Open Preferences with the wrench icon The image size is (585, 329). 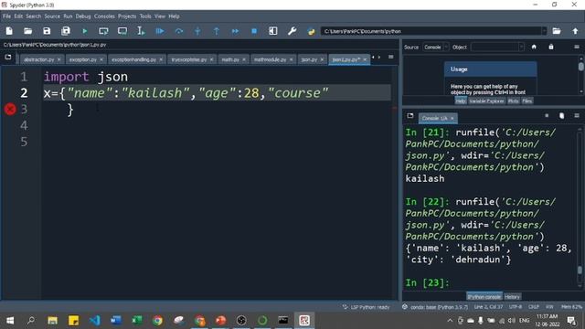point(292,31)
